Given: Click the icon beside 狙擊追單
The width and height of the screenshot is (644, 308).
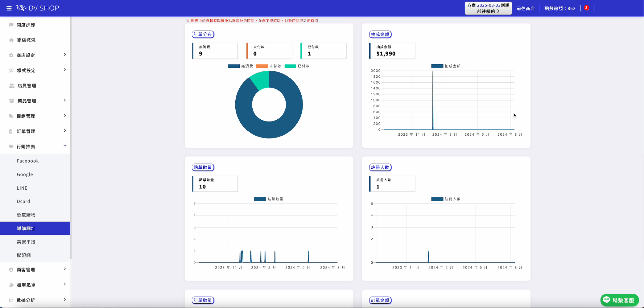Looking at the screenshot, I should pyautogui.click(x=11, y=285).
